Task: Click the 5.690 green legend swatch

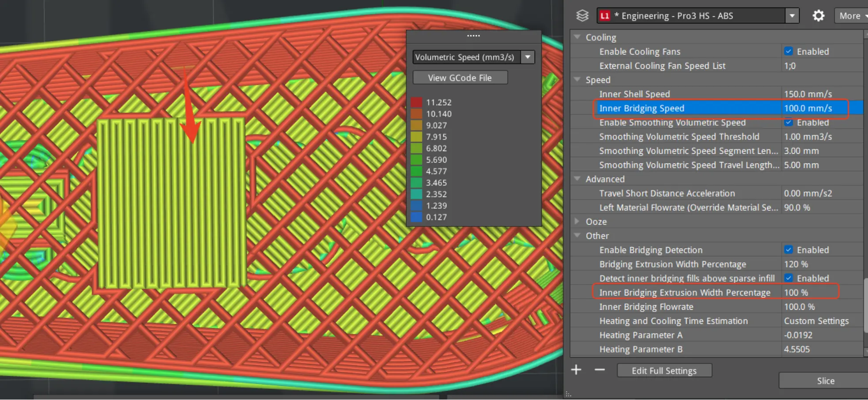Action: [416, 159]
